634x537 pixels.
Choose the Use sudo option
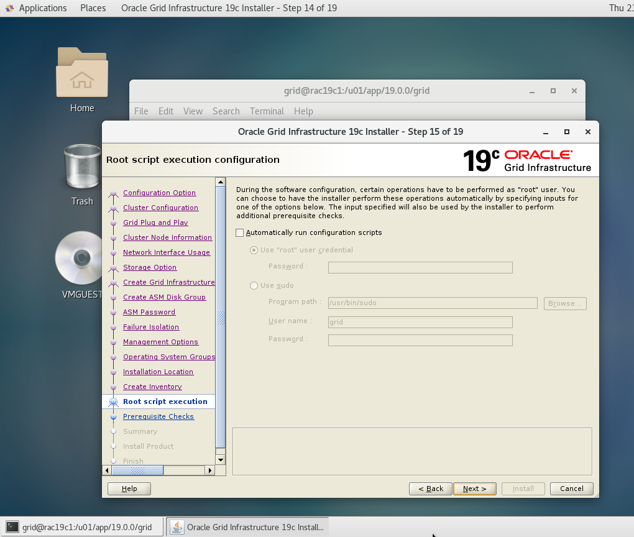(254, 285)
